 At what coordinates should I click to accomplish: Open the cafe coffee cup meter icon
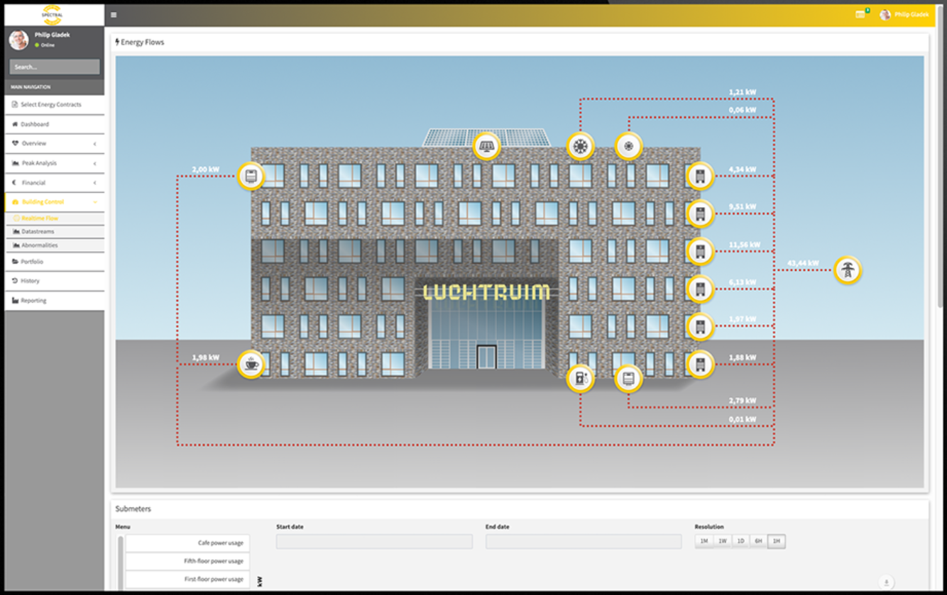[x=252, y=364]
